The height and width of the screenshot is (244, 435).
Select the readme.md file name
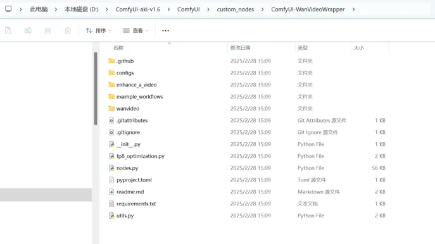point(130,192)
